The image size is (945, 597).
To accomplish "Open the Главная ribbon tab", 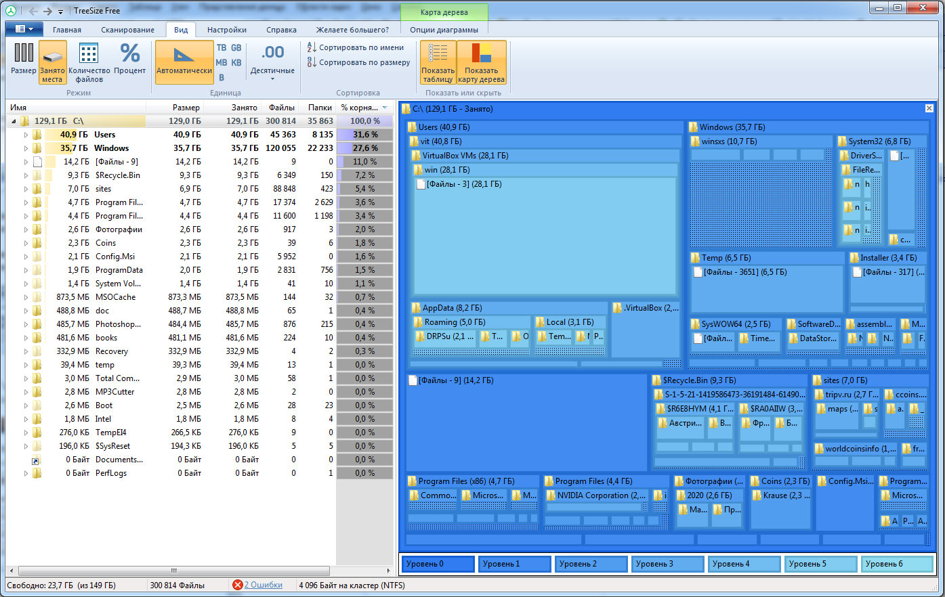I will click(x=67, y=30).
